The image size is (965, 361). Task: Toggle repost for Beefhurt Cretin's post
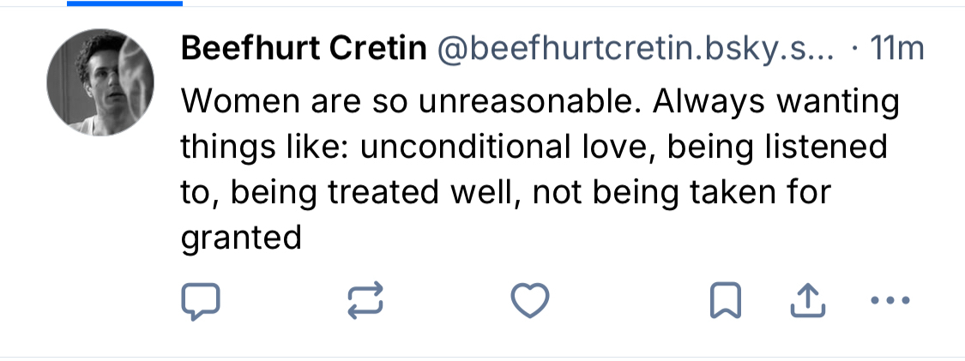[x=365, y=300]
